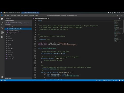Image resolution: width=124 pixels, height=93 pixels.
Task: Open leeme.txt in file tree
Action: [x=18, y=53]
